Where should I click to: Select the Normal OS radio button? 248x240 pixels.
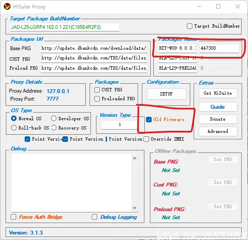click(14, 119)
